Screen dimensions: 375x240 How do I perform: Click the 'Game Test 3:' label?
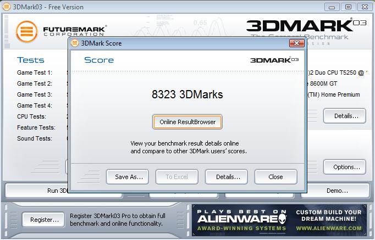pos(35,94)
